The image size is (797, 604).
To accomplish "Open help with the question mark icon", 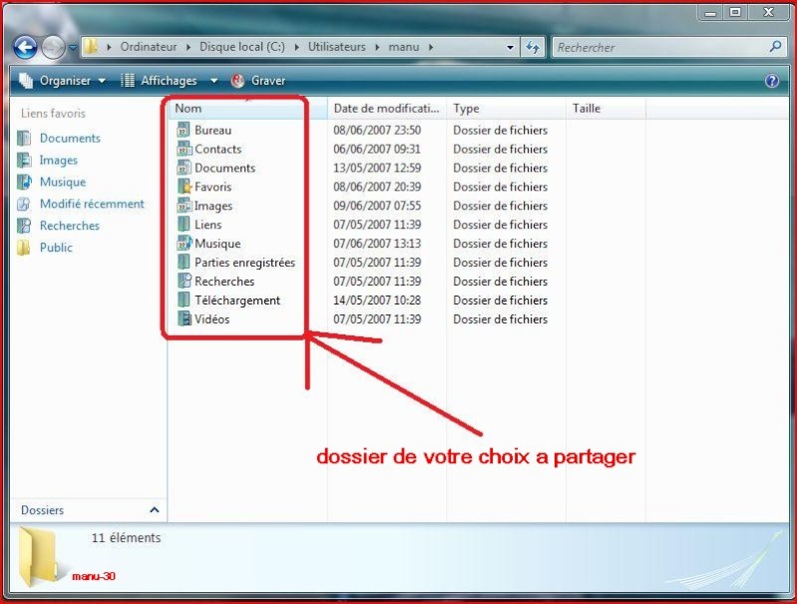I will (x=772, y=81).
